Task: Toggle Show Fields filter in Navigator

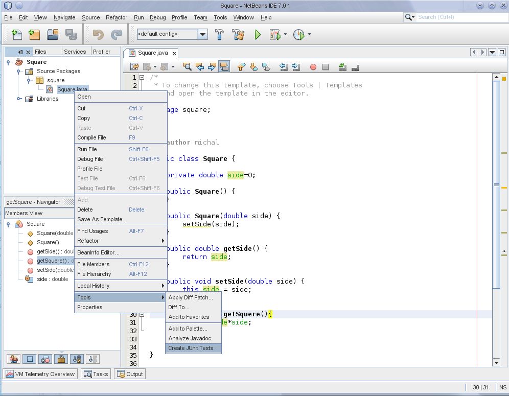Action: pos(30,359)
